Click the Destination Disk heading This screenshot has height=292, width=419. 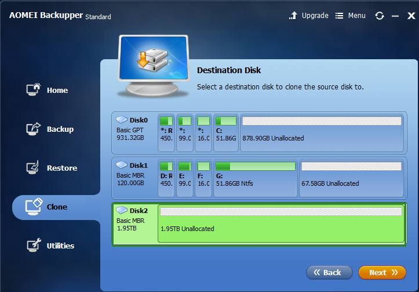pos(229,70)
